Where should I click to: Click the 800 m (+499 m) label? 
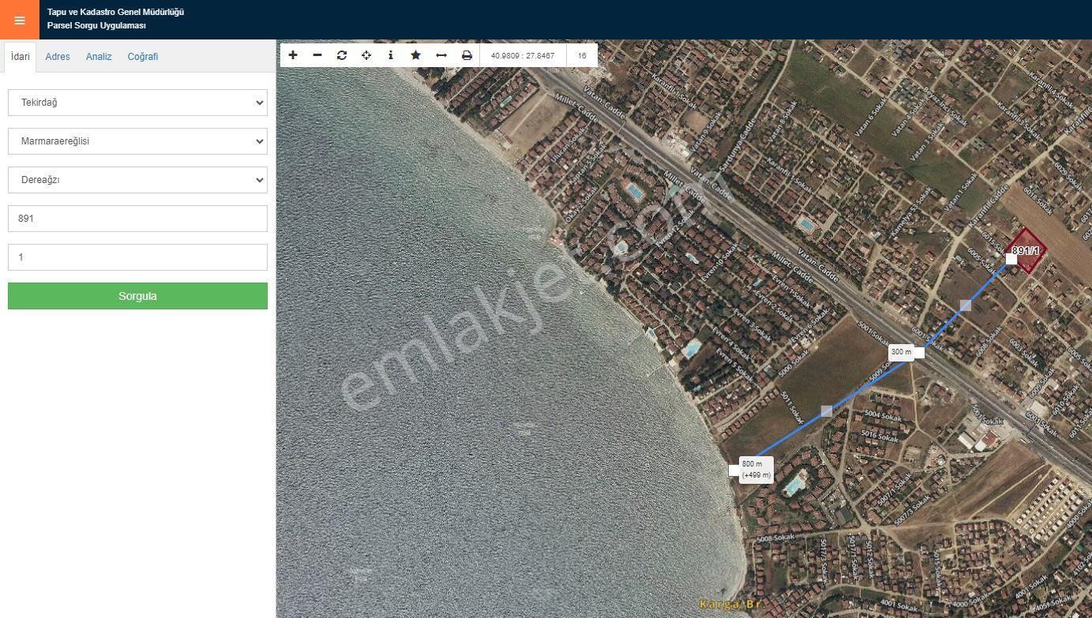[756, 470]
